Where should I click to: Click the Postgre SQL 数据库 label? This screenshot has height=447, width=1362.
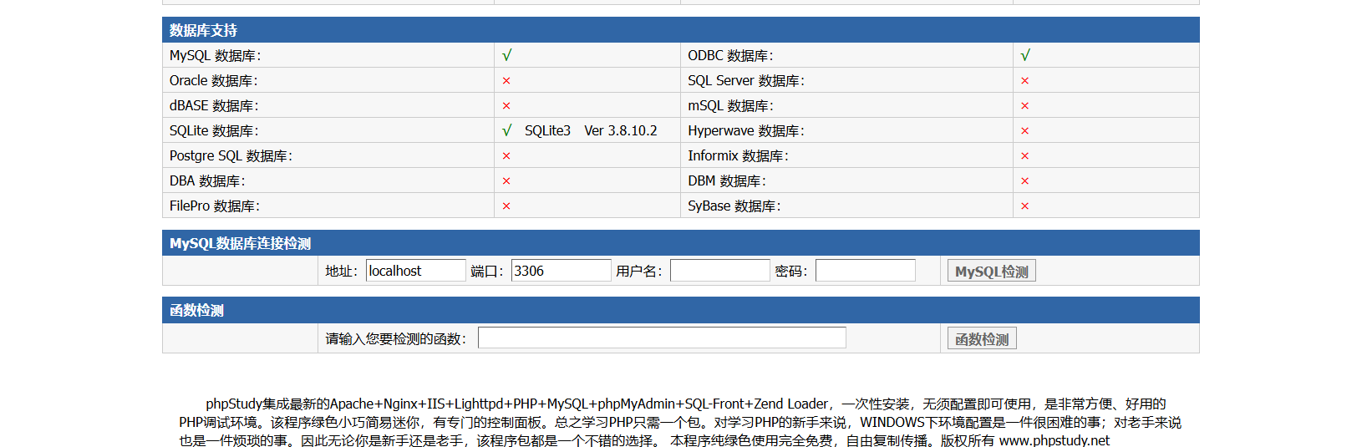pyautogui.click(x=231, y=155)
